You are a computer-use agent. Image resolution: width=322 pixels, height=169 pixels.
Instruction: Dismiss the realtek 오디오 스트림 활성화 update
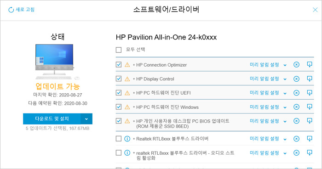[296, 153]
